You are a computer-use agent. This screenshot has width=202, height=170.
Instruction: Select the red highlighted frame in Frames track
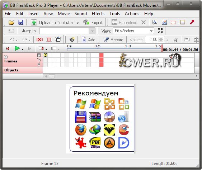click(101, 60)
